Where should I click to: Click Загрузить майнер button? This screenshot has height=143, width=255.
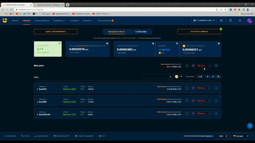pos(199,32)
